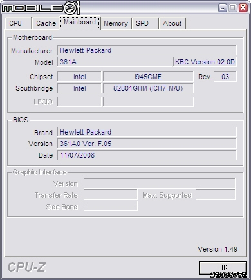Open the About tab
This screenshot has height=280, width=251.
[172, 23]
